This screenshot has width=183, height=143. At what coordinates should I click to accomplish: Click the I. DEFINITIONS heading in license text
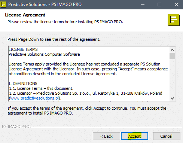coord(23,83)
